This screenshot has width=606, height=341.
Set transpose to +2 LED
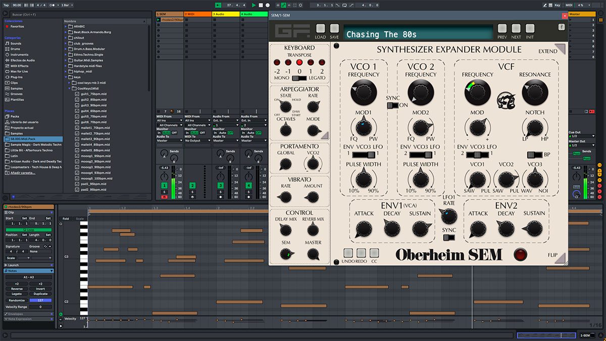(322, 62)
